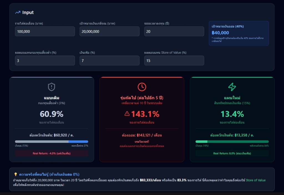
Task: Click the gray-blue progress bar under ฿60,920
Action: 52,141
